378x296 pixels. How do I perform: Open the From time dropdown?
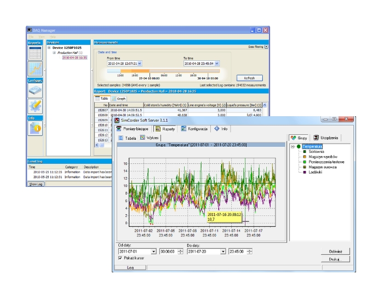coord(140,64)
